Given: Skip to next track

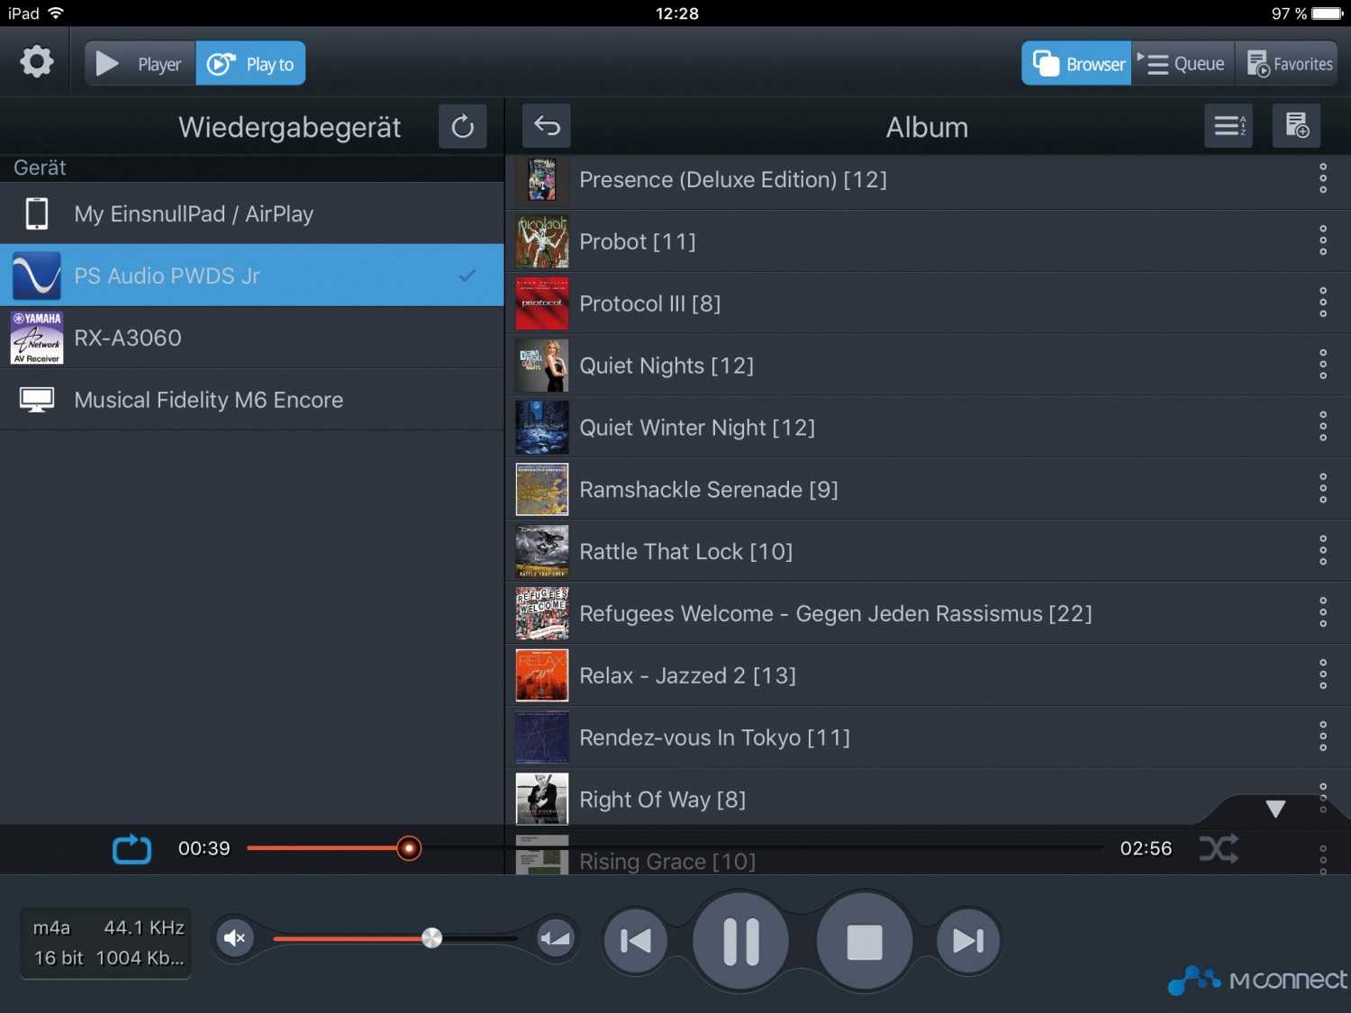Looking at the screenshot, I should [968, 941].
